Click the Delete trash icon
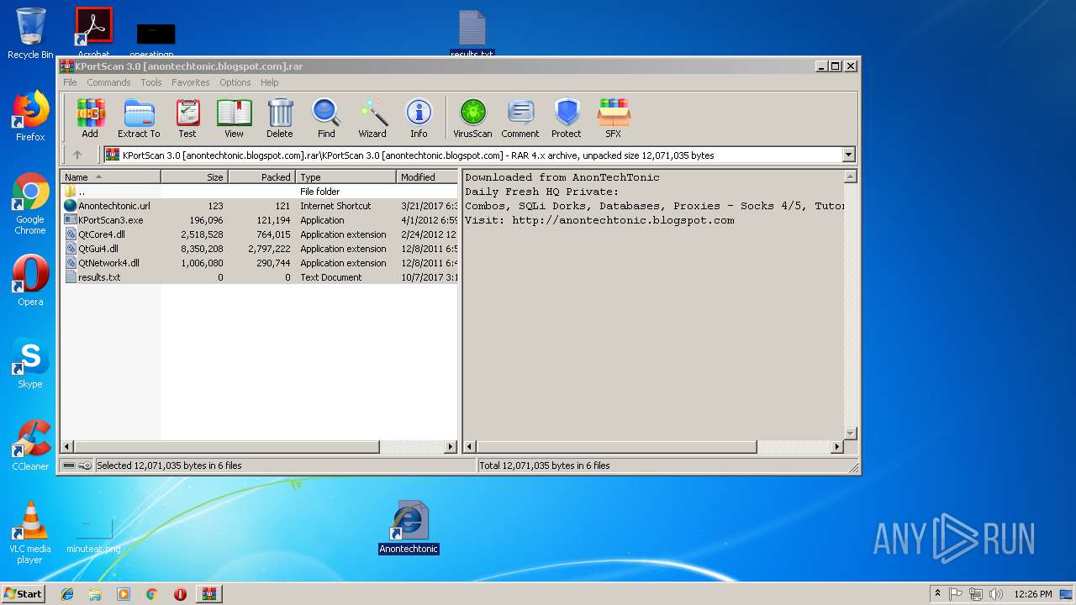The image size is (1076, 605). click(x=280, y=118)
